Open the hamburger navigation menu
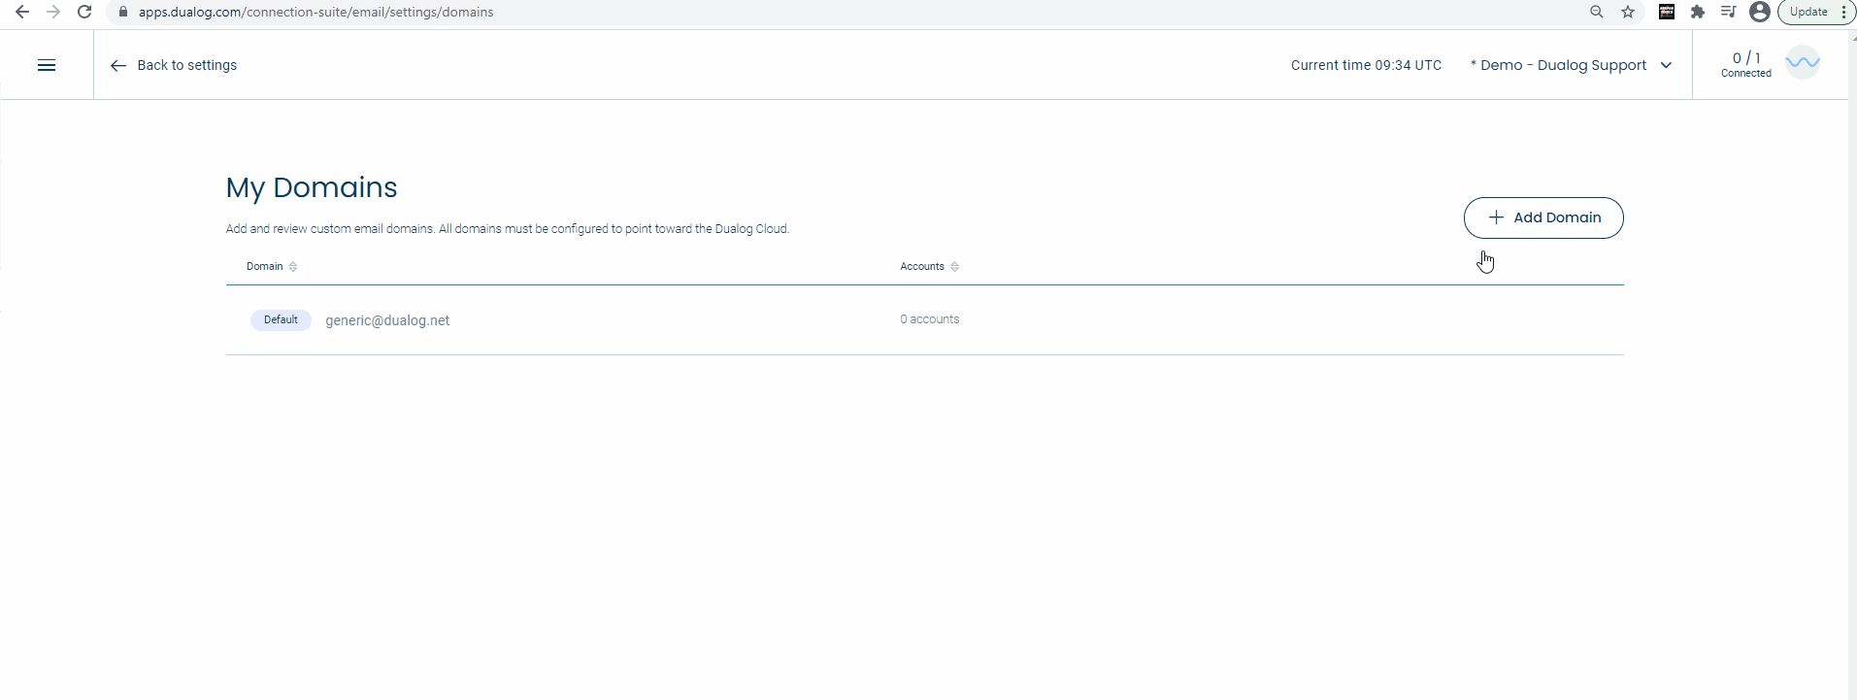Image resolution: width=1857 pixels, height=700 pixels. [x=47, y=65]
